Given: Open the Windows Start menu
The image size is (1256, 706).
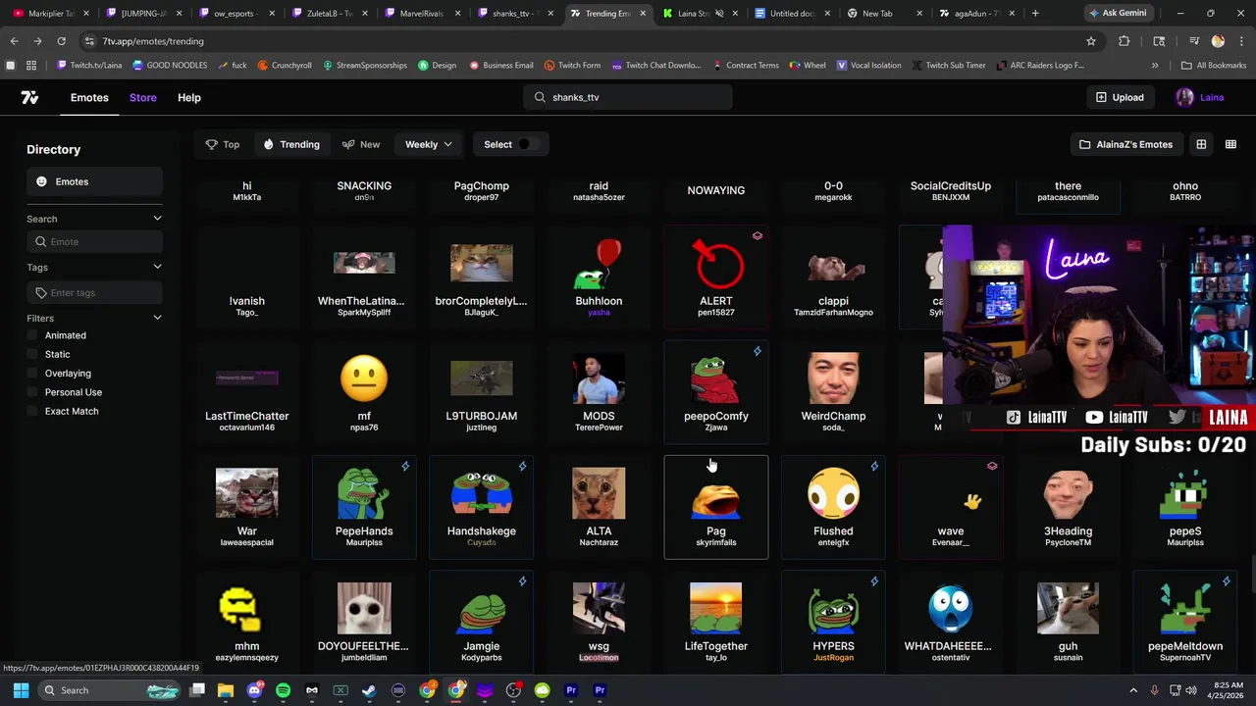Looking at the screenshot, I should click(x=21, y=690).
